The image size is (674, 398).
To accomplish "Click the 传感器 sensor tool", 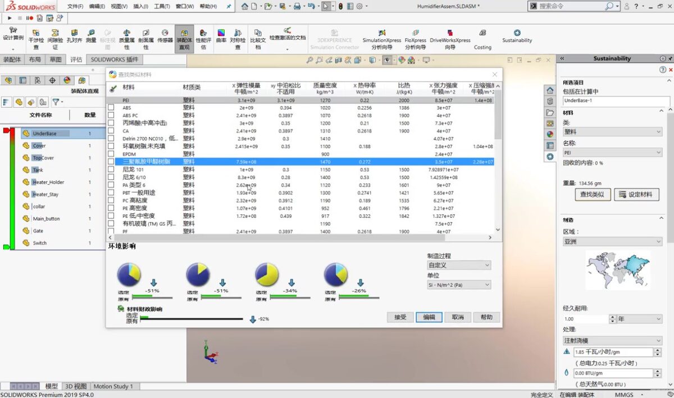I will [165, 36].
